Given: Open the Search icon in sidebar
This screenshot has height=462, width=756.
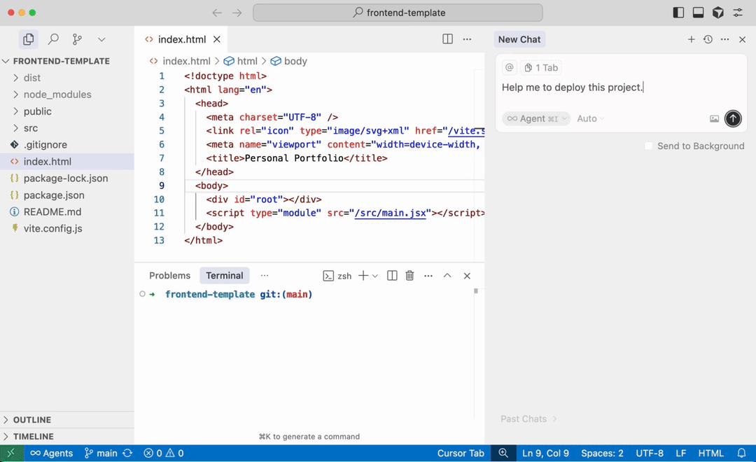Looking at the screenshot, I should coord(53,40).
